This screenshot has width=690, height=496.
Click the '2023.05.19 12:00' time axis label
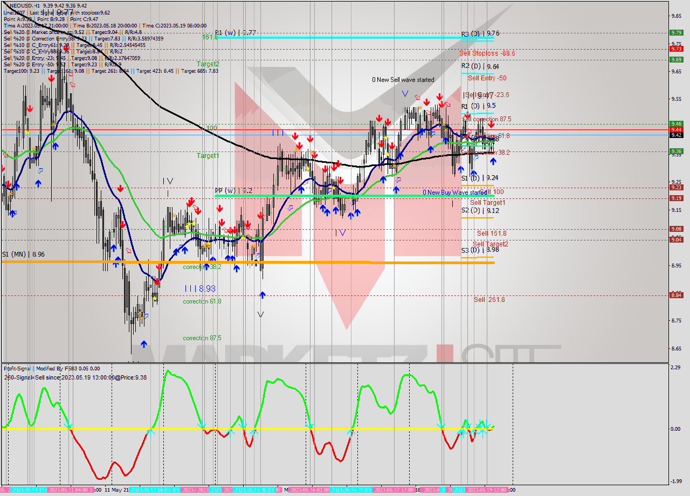tap(486, 490)
